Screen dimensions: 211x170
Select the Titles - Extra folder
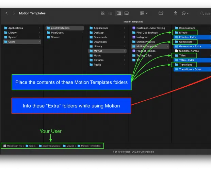pos(192,60)
